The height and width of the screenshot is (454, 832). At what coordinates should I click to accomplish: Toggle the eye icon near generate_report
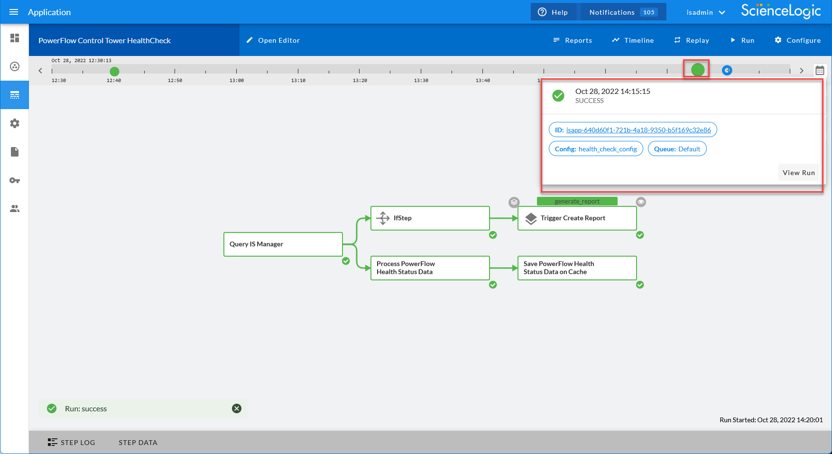click(x=641, y=202)
